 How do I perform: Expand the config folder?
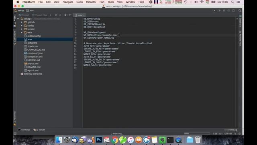[x=22, y=26]
